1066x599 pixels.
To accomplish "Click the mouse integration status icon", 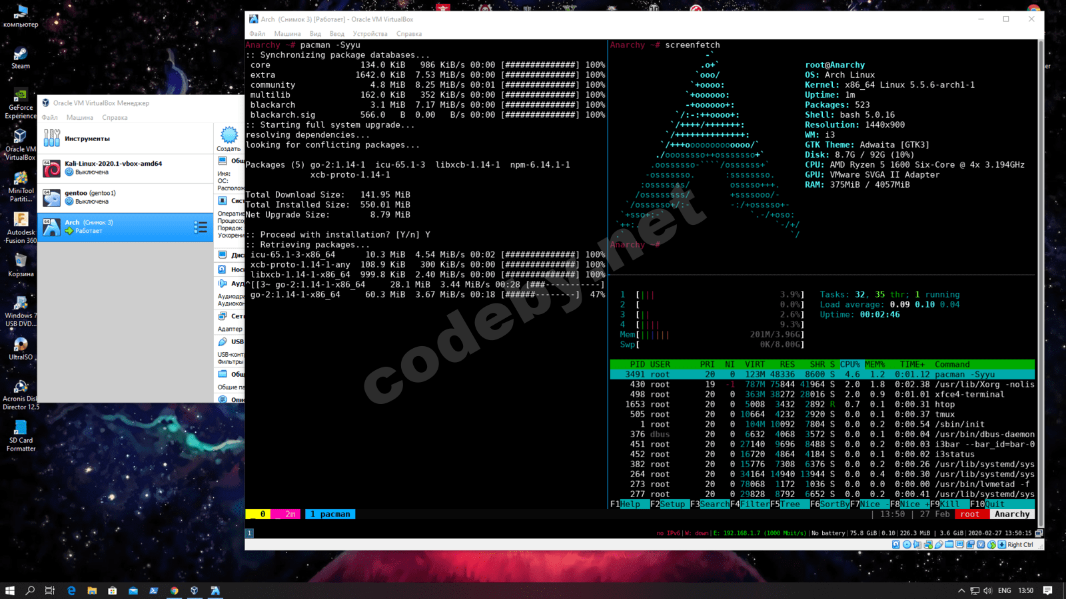I will (x=991, y=544).
